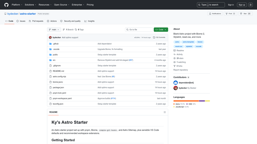This screenshot has height=144, width=257.
Task: Select the reset-css topic tag
Action: click(179, 46)
